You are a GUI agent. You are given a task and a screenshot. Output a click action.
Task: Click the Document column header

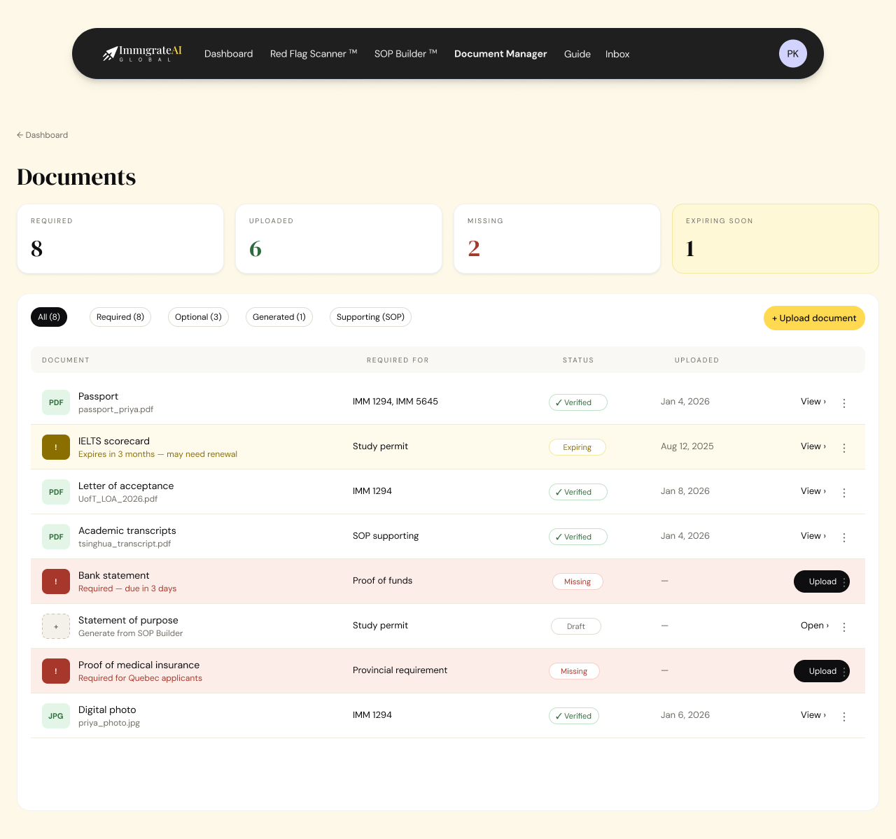(x=66, y=360)
